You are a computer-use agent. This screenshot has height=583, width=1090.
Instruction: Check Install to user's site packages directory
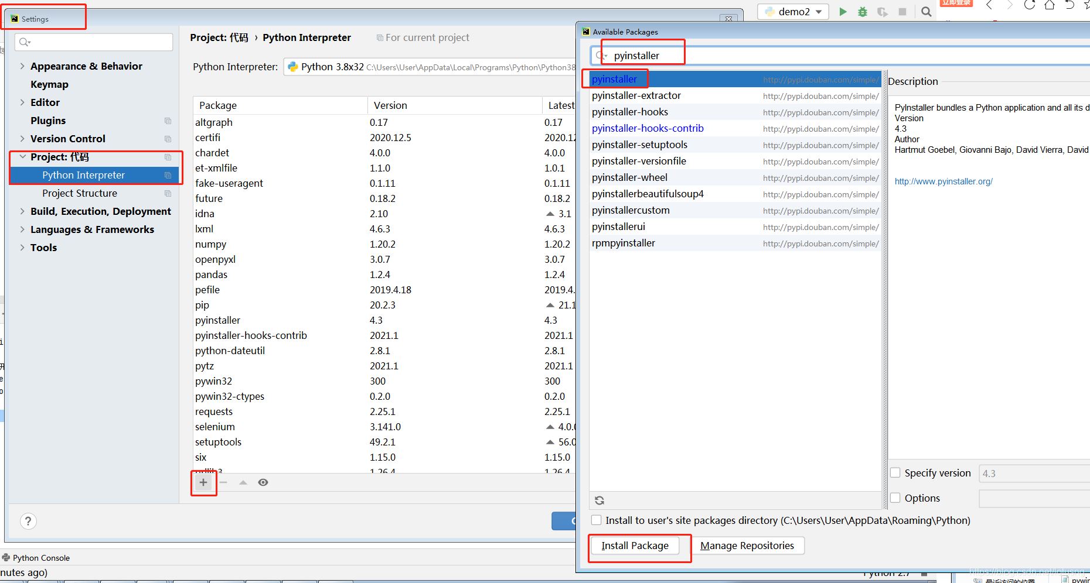click(597, 520)
